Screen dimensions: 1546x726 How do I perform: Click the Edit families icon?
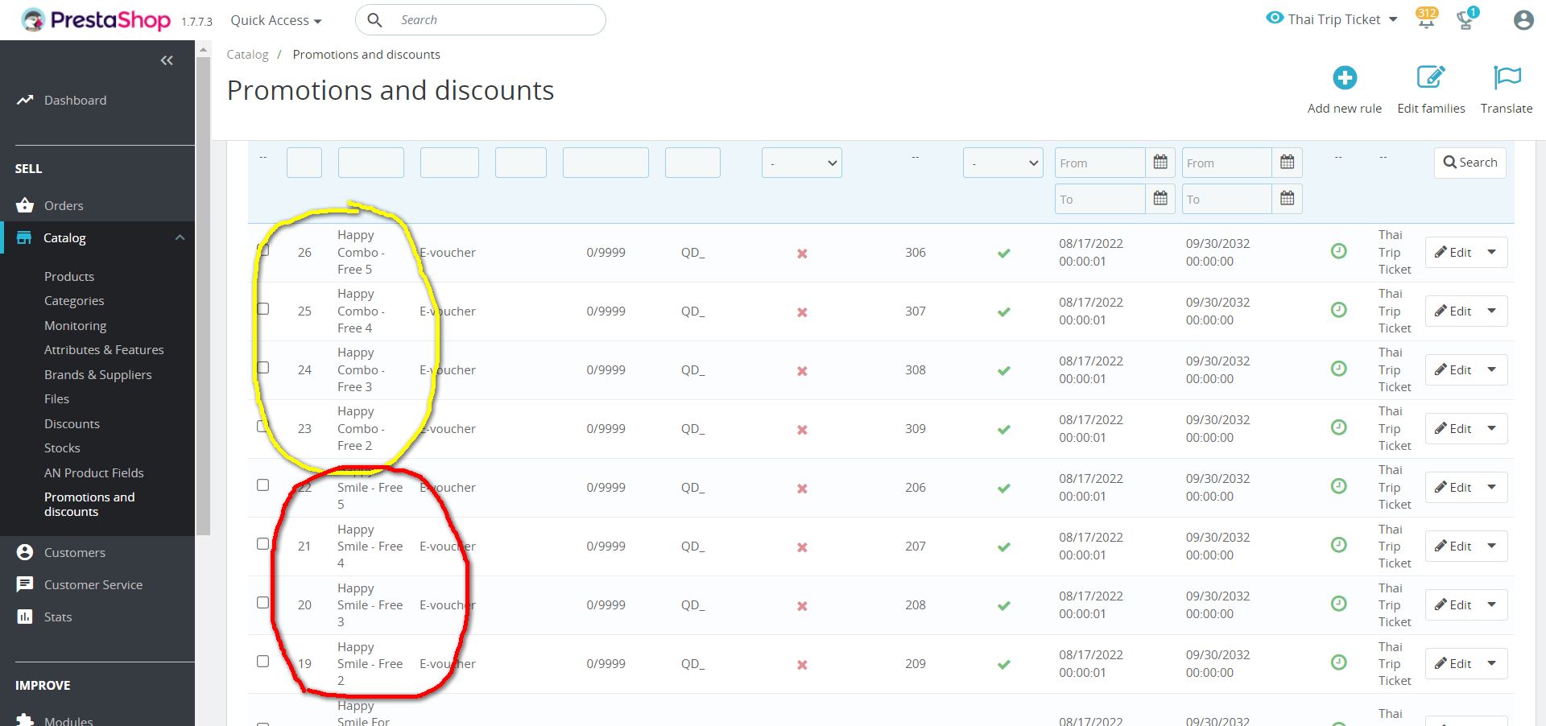click(1431, 77)
